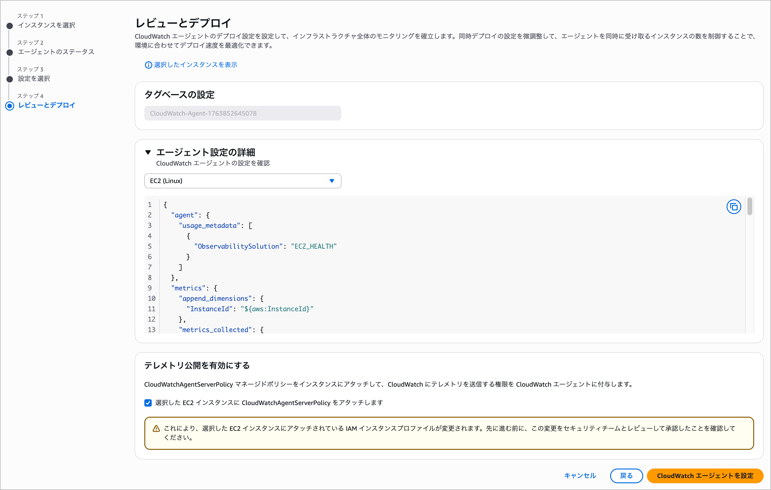Click the step 3 circle marker
The image size is (771, 490).
pyautogui.click(x=9, y=79)
